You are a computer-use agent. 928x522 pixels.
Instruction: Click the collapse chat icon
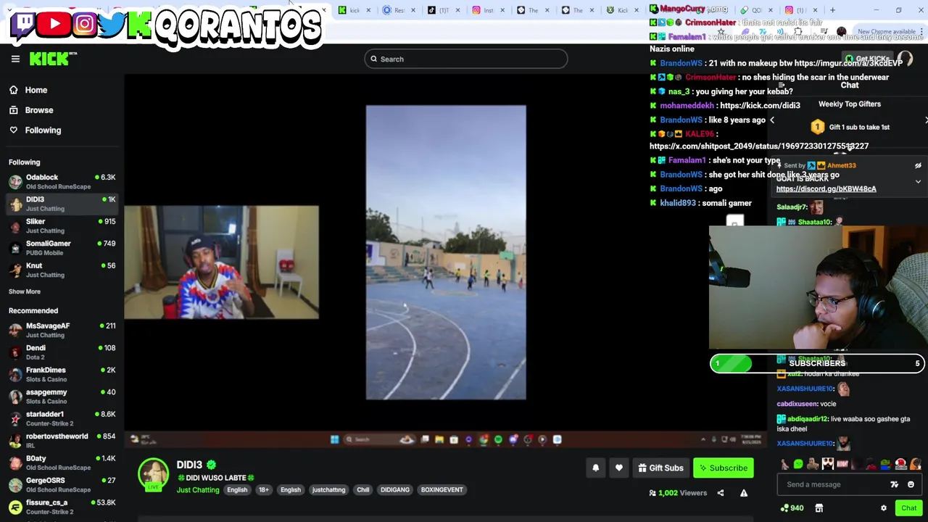point(782,86)
